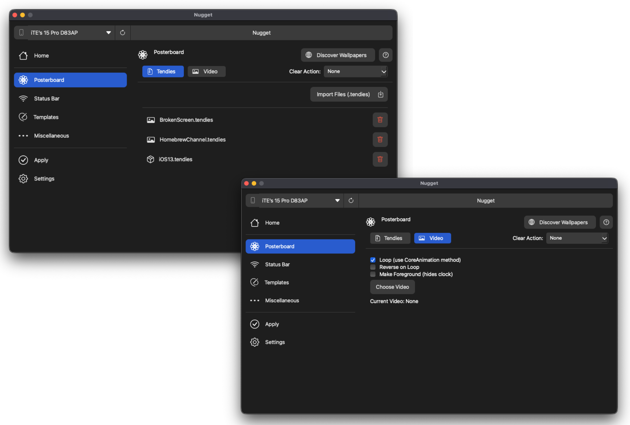Image resolution: width=630 pixels, height=425 pixels.
Task: Open help question mark in front window
Action: pyautogui.click(x=606, y=222)
